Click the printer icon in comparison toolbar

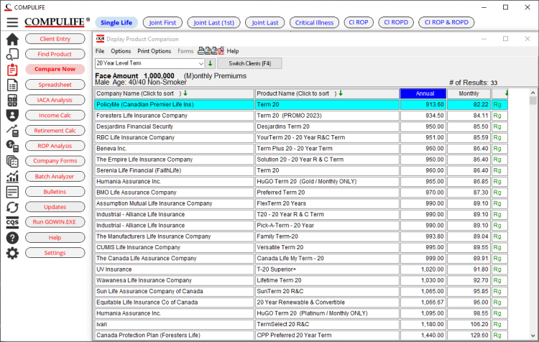pos(201,51)
